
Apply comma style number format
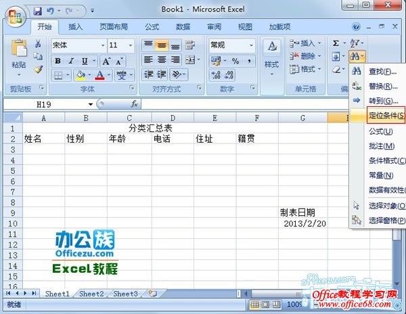249,61
